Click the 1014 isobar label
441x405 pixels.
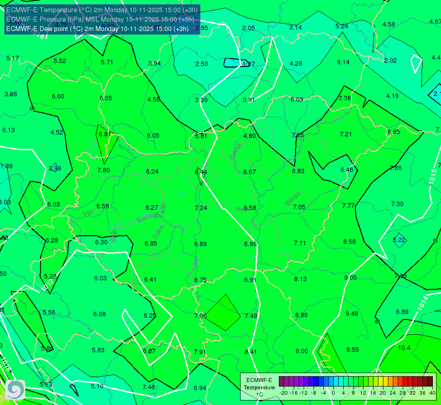(423, 303)
